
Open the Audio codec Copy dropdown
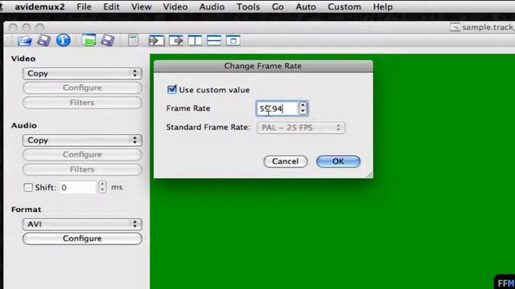coord(82,140)
